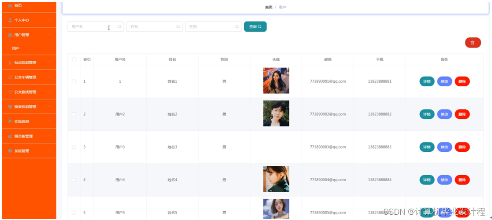
Task: Click the home icon beside 首页
Action: [x=10, y=5]
